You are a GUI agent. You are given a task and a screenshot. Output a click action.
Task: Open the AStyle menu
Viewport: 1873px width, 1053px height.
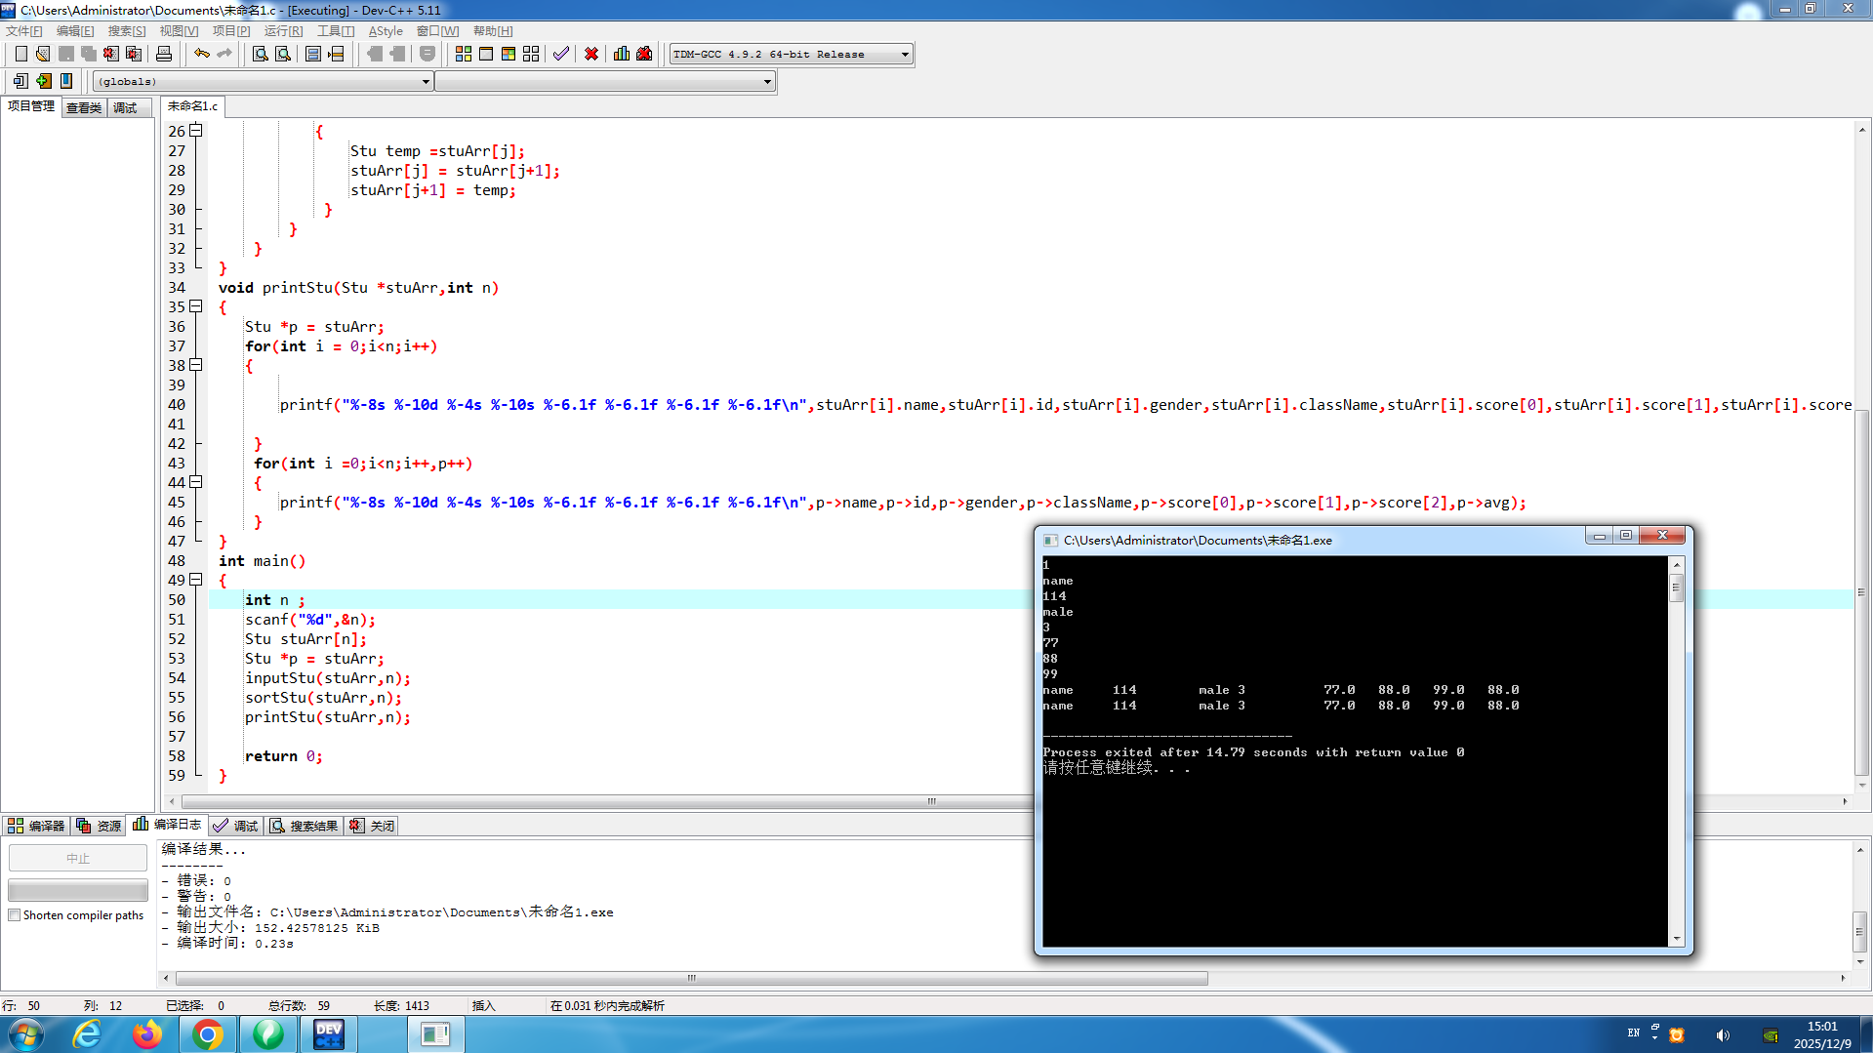coord(386,31)
